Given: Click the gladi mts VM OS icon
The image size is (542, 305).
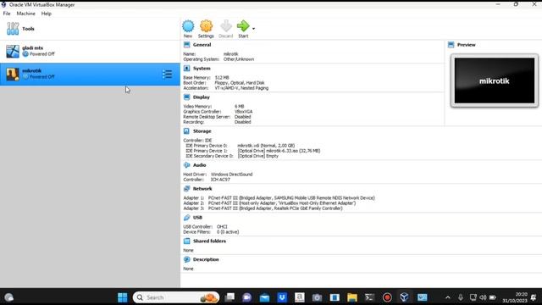Looking at the screenshot, I should (x=13, y=51).
